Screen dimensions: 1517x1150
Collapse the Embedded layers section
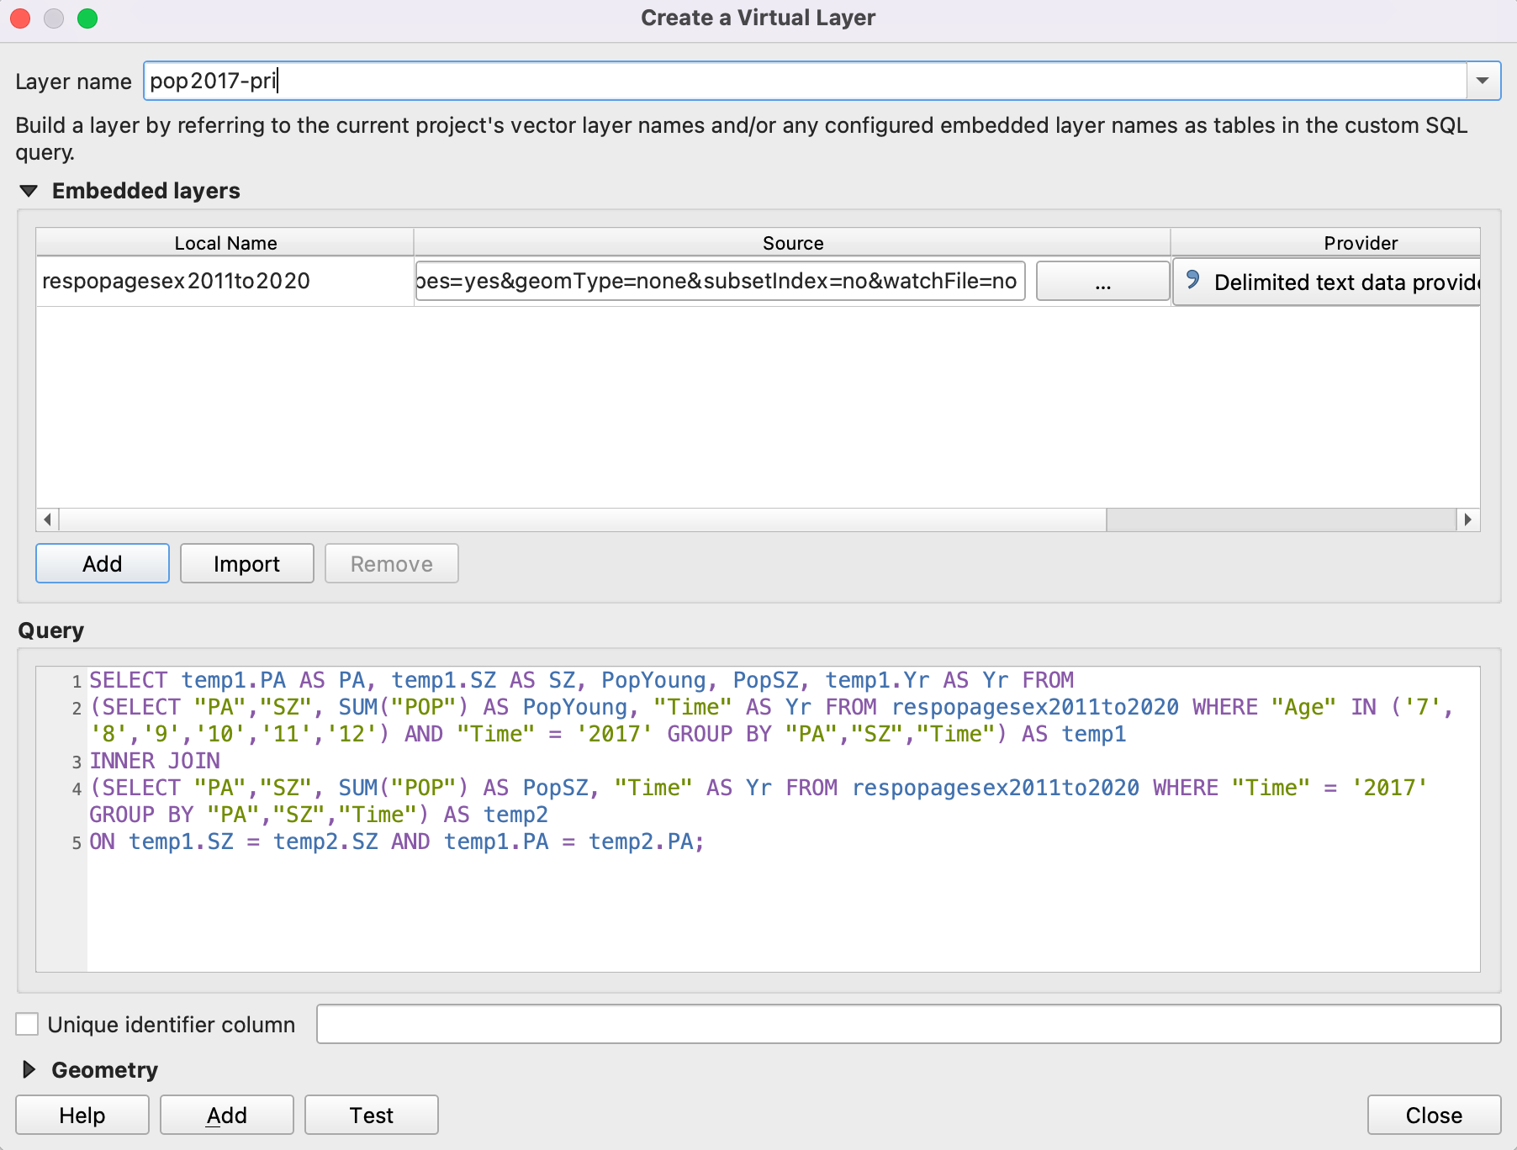coord(29,191)
